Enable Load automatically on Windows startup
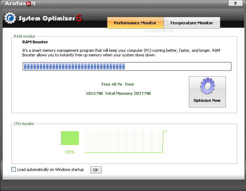Screen dimensions: 246x191 (14, 170)
